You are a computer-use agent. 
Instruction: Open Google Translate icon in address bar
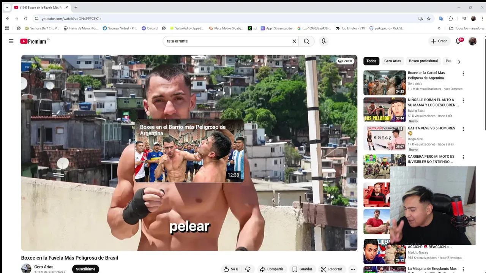[441, 19]
